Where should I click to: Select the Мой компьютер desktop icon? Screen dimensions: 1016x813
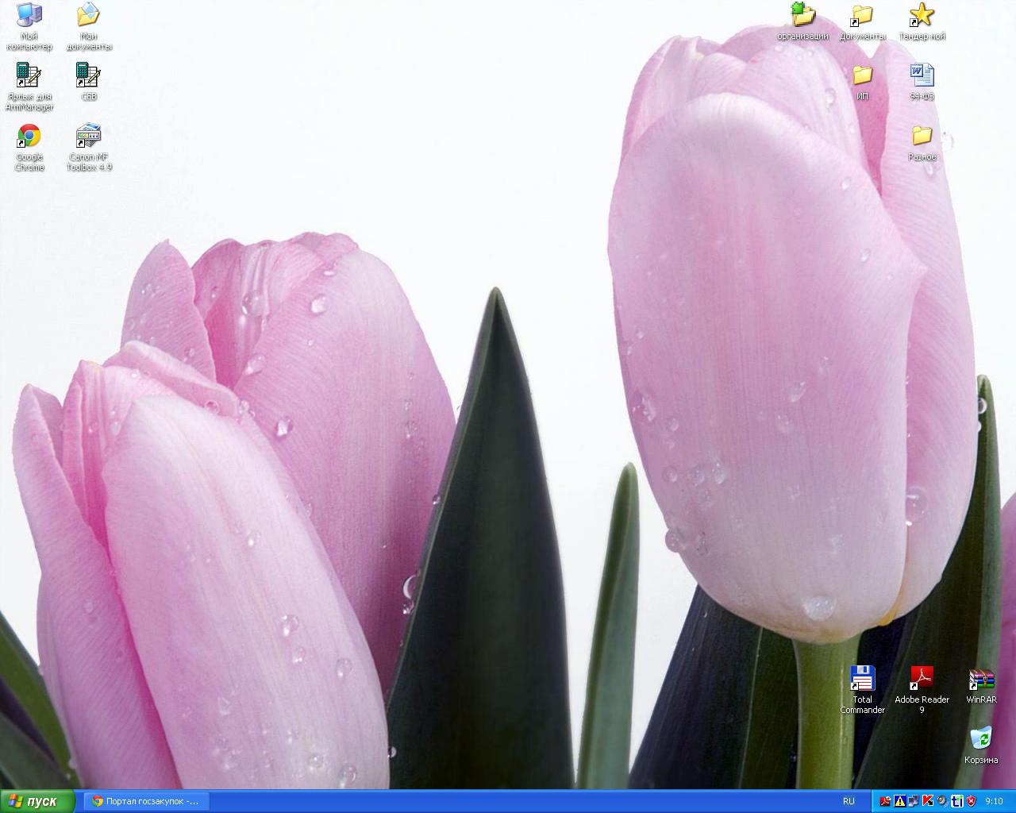[x=29, y=15]
